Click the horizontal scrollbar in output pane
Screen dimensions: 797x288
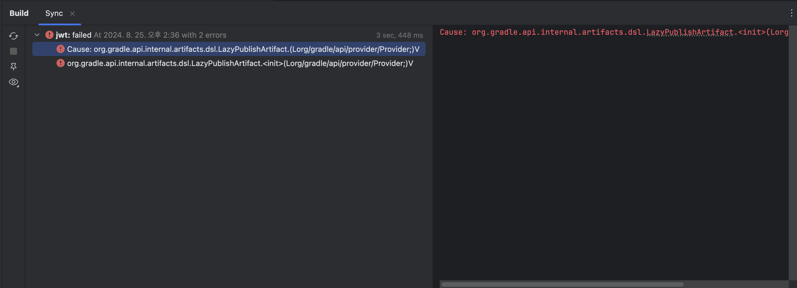click(x=562, y=284)
